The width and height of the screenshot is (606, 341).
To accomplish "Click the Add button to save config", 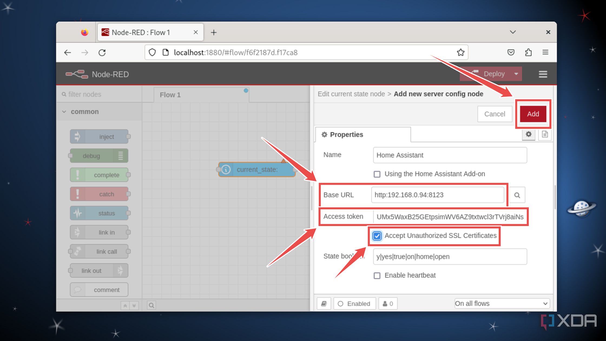I will point(533,114).
